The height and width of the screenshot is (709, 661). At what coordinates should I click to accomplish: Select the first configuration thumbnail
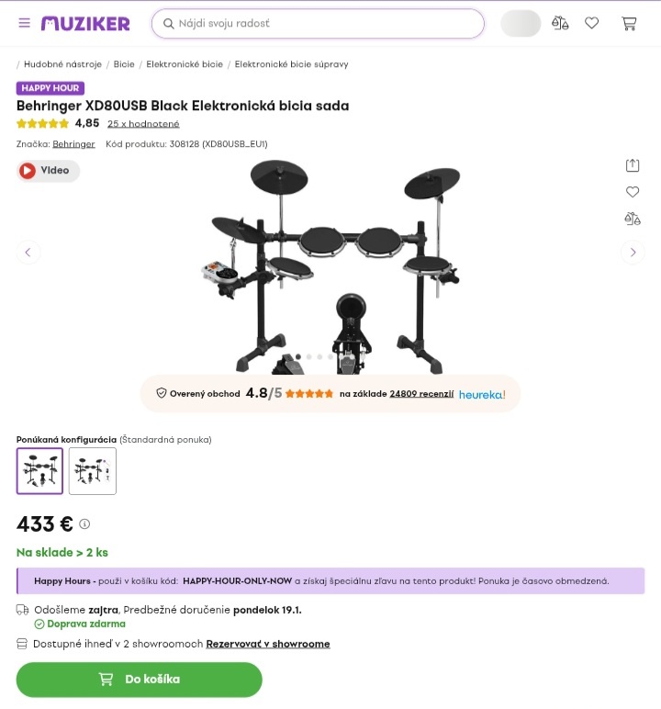tap(39, 471)
